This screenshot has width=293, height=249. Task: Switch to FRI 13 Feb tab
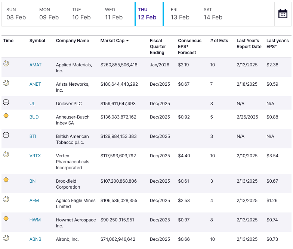click(180, 14)
